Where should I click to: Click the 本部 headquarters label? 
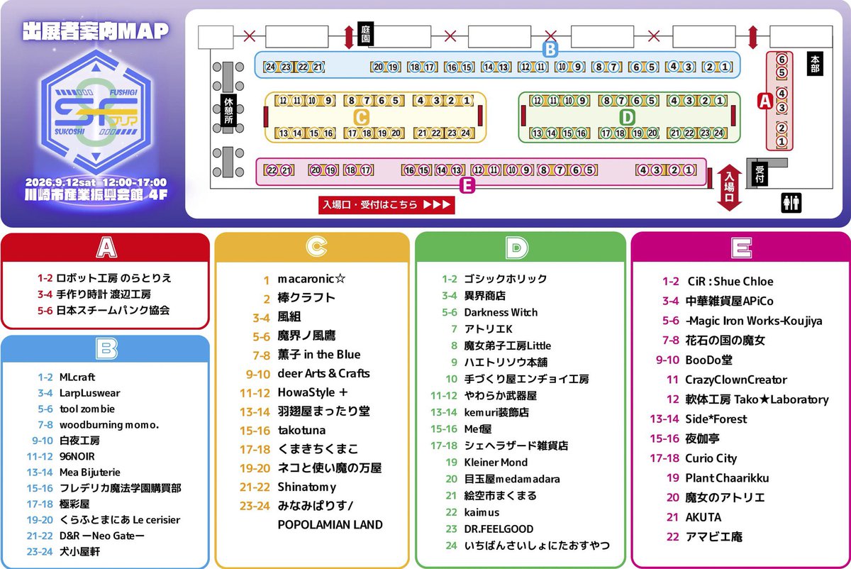pos(814,63)
